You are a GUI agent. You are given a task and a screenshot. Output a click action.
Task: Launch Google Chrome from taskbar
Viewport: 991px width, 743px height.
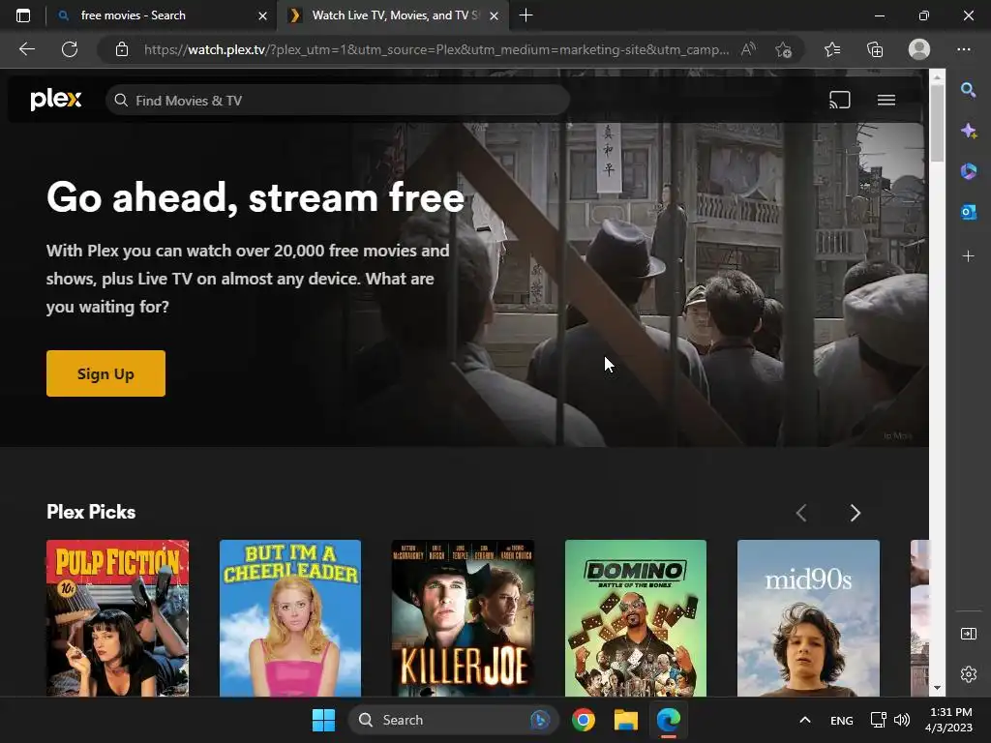coord(583,720)
